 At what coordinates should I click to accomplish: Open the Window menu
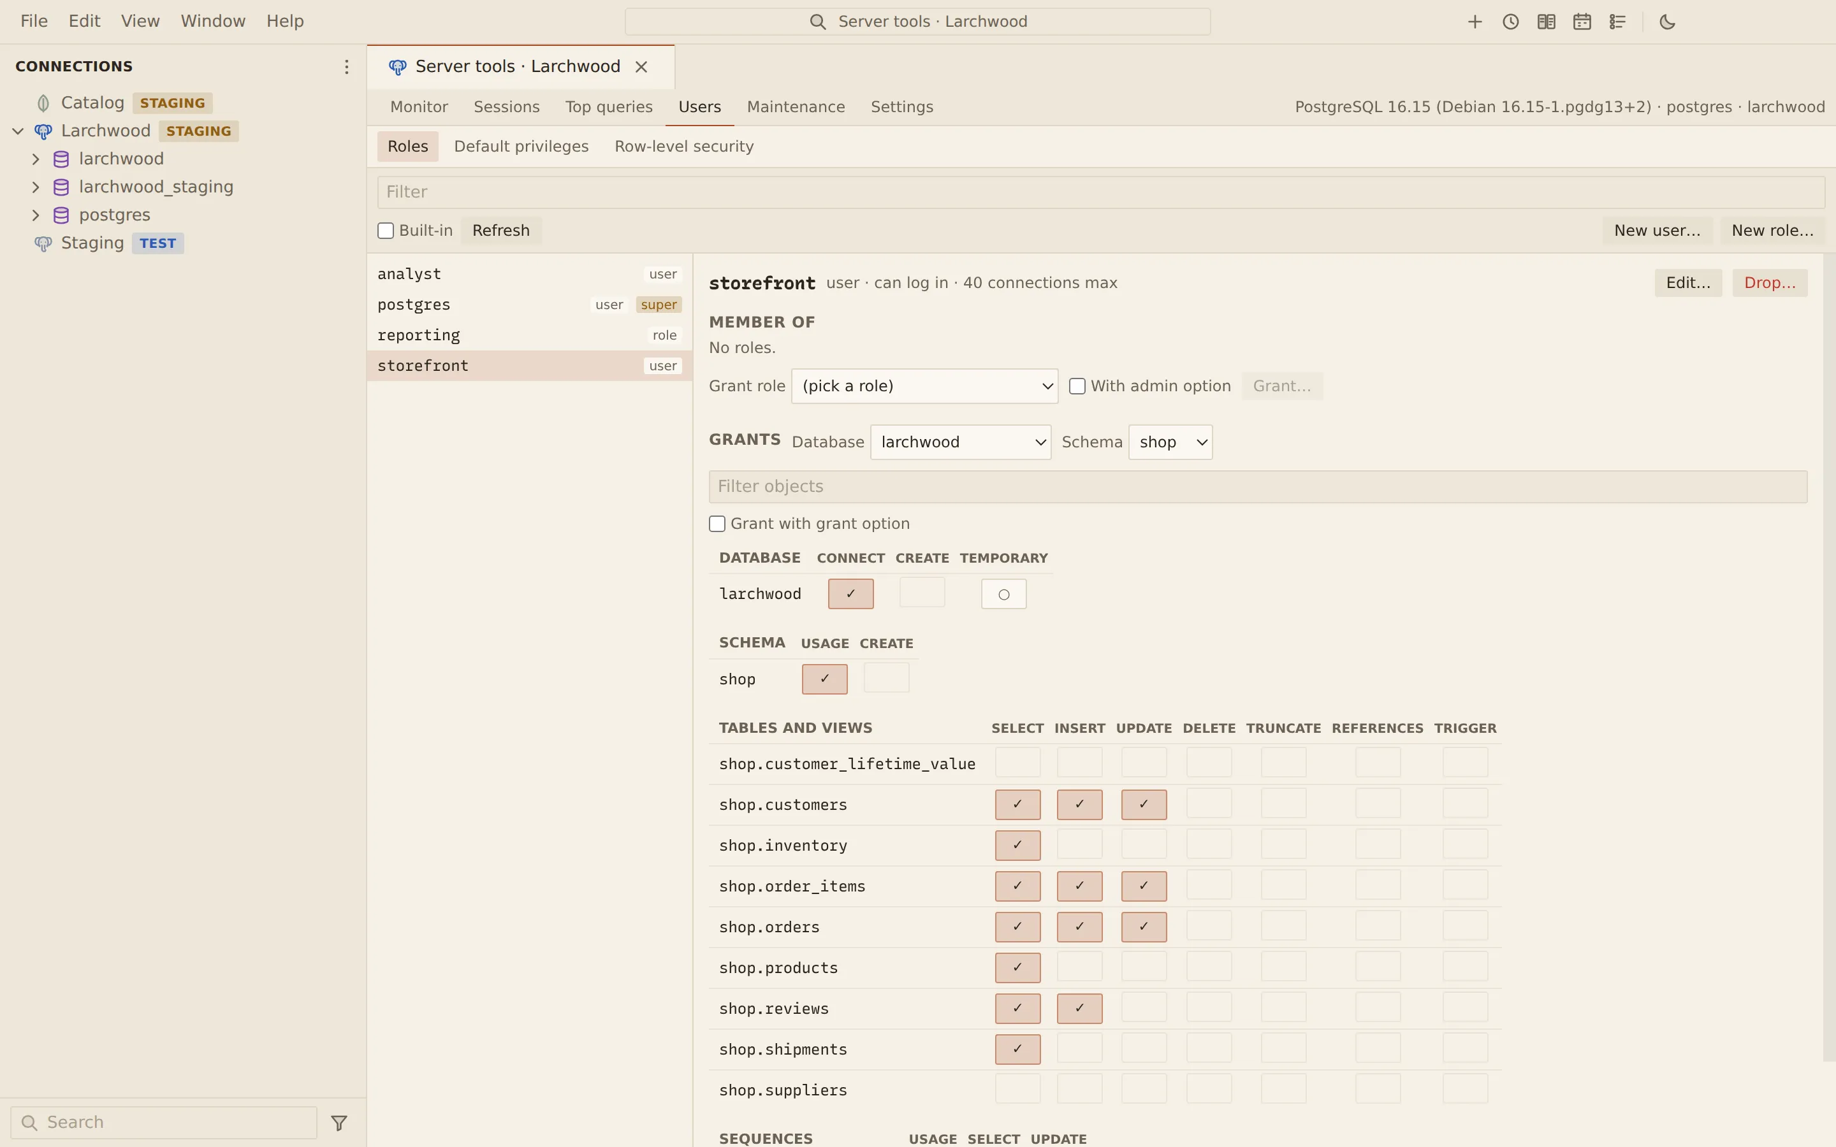click(212, 21)
